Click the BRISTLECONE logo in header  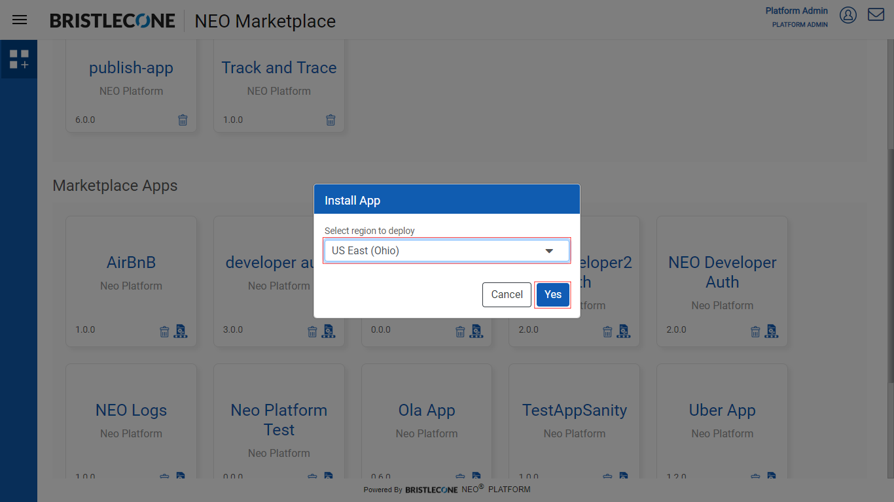(113, 21)
